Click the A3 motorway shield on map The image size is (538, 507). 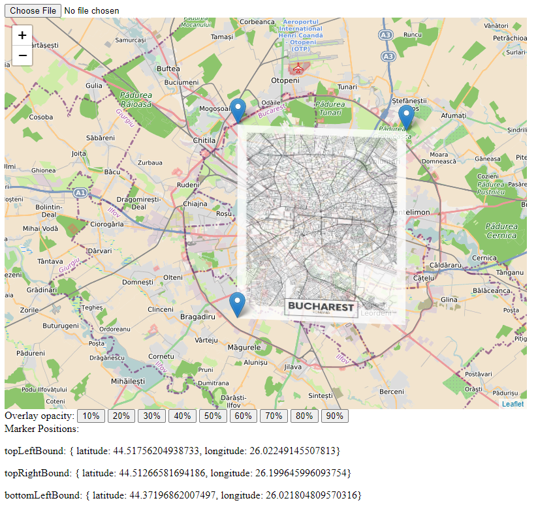coord(388,35)
